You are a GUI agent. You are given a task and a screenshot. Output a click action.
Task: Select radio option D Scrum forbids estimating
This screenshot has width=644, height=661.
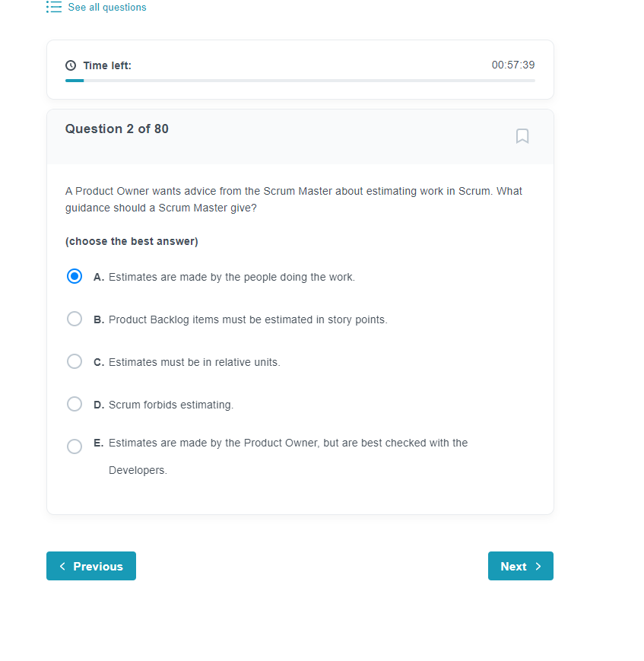pyautogui.click(x=75, y=404)
